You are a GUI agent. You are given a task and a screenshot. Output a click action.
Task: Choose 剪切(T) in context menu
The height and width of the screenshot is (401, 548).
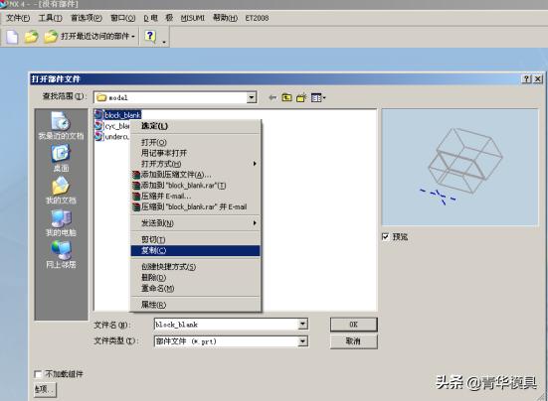tap(196, 239)
